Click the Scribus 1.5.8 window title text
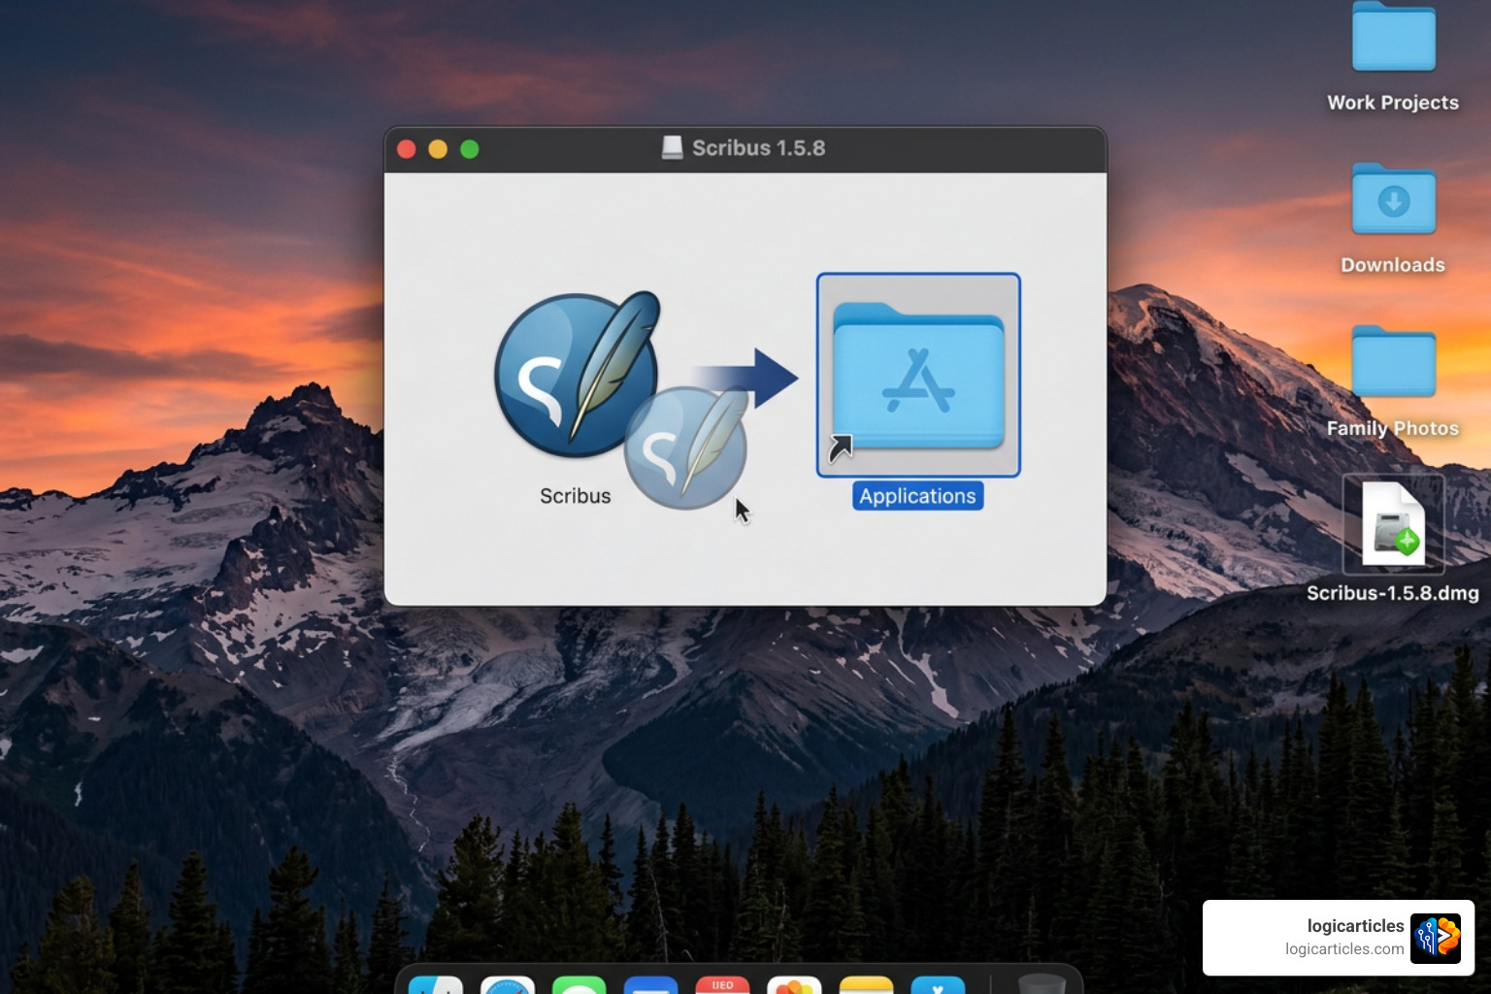 [758, 148]
